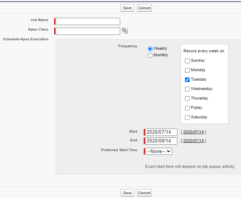Enable the Friday checkbox
Image resolution: width=241 pixels, height=198 pixels.
point(187,108)
